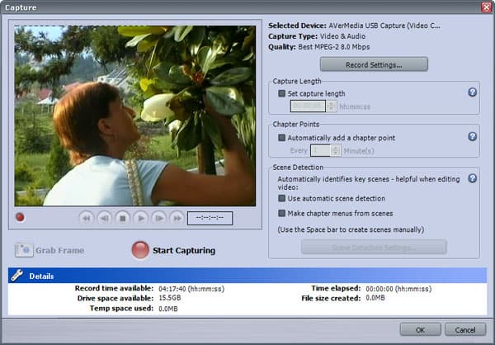
Task: Click the Start Capturing label
Action: (184, 251)
